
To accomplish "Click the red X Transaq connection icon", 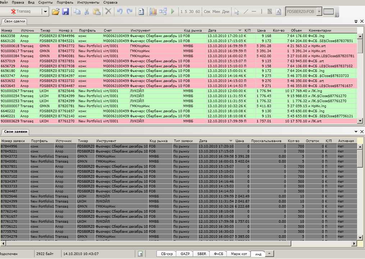I will click(x=14, y=12).
